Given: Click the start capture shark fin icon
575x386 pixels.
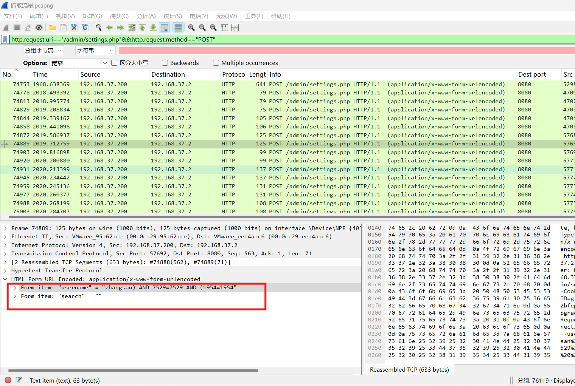Looking at the screenshot, I should pos(6,28).
